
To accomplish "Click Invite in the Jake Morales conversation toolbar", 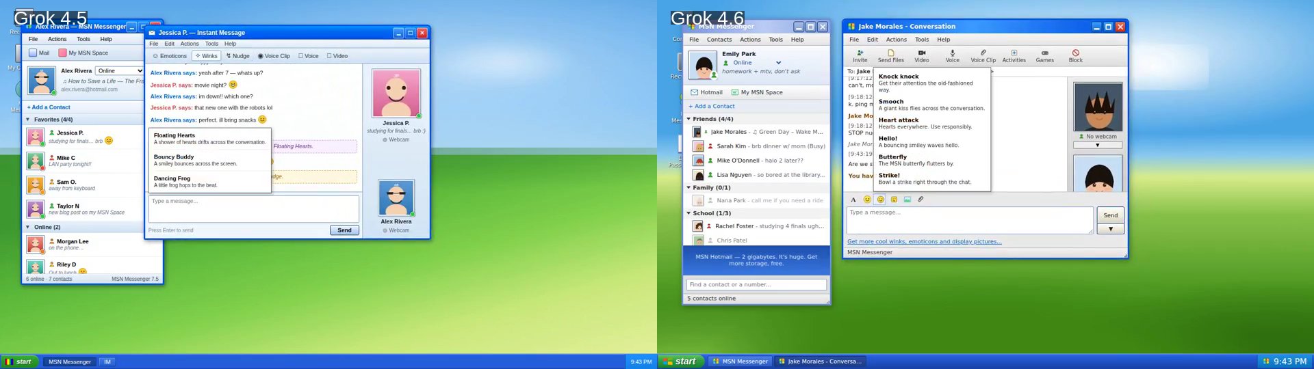I will click(860, 56).
